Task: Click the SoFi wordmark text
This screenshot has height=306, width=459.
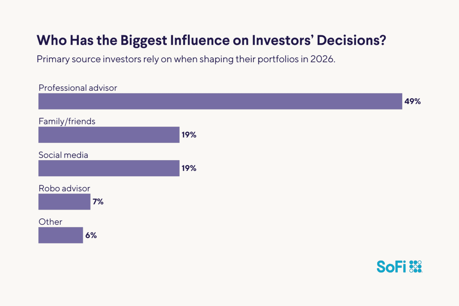Action: point(391,267)
